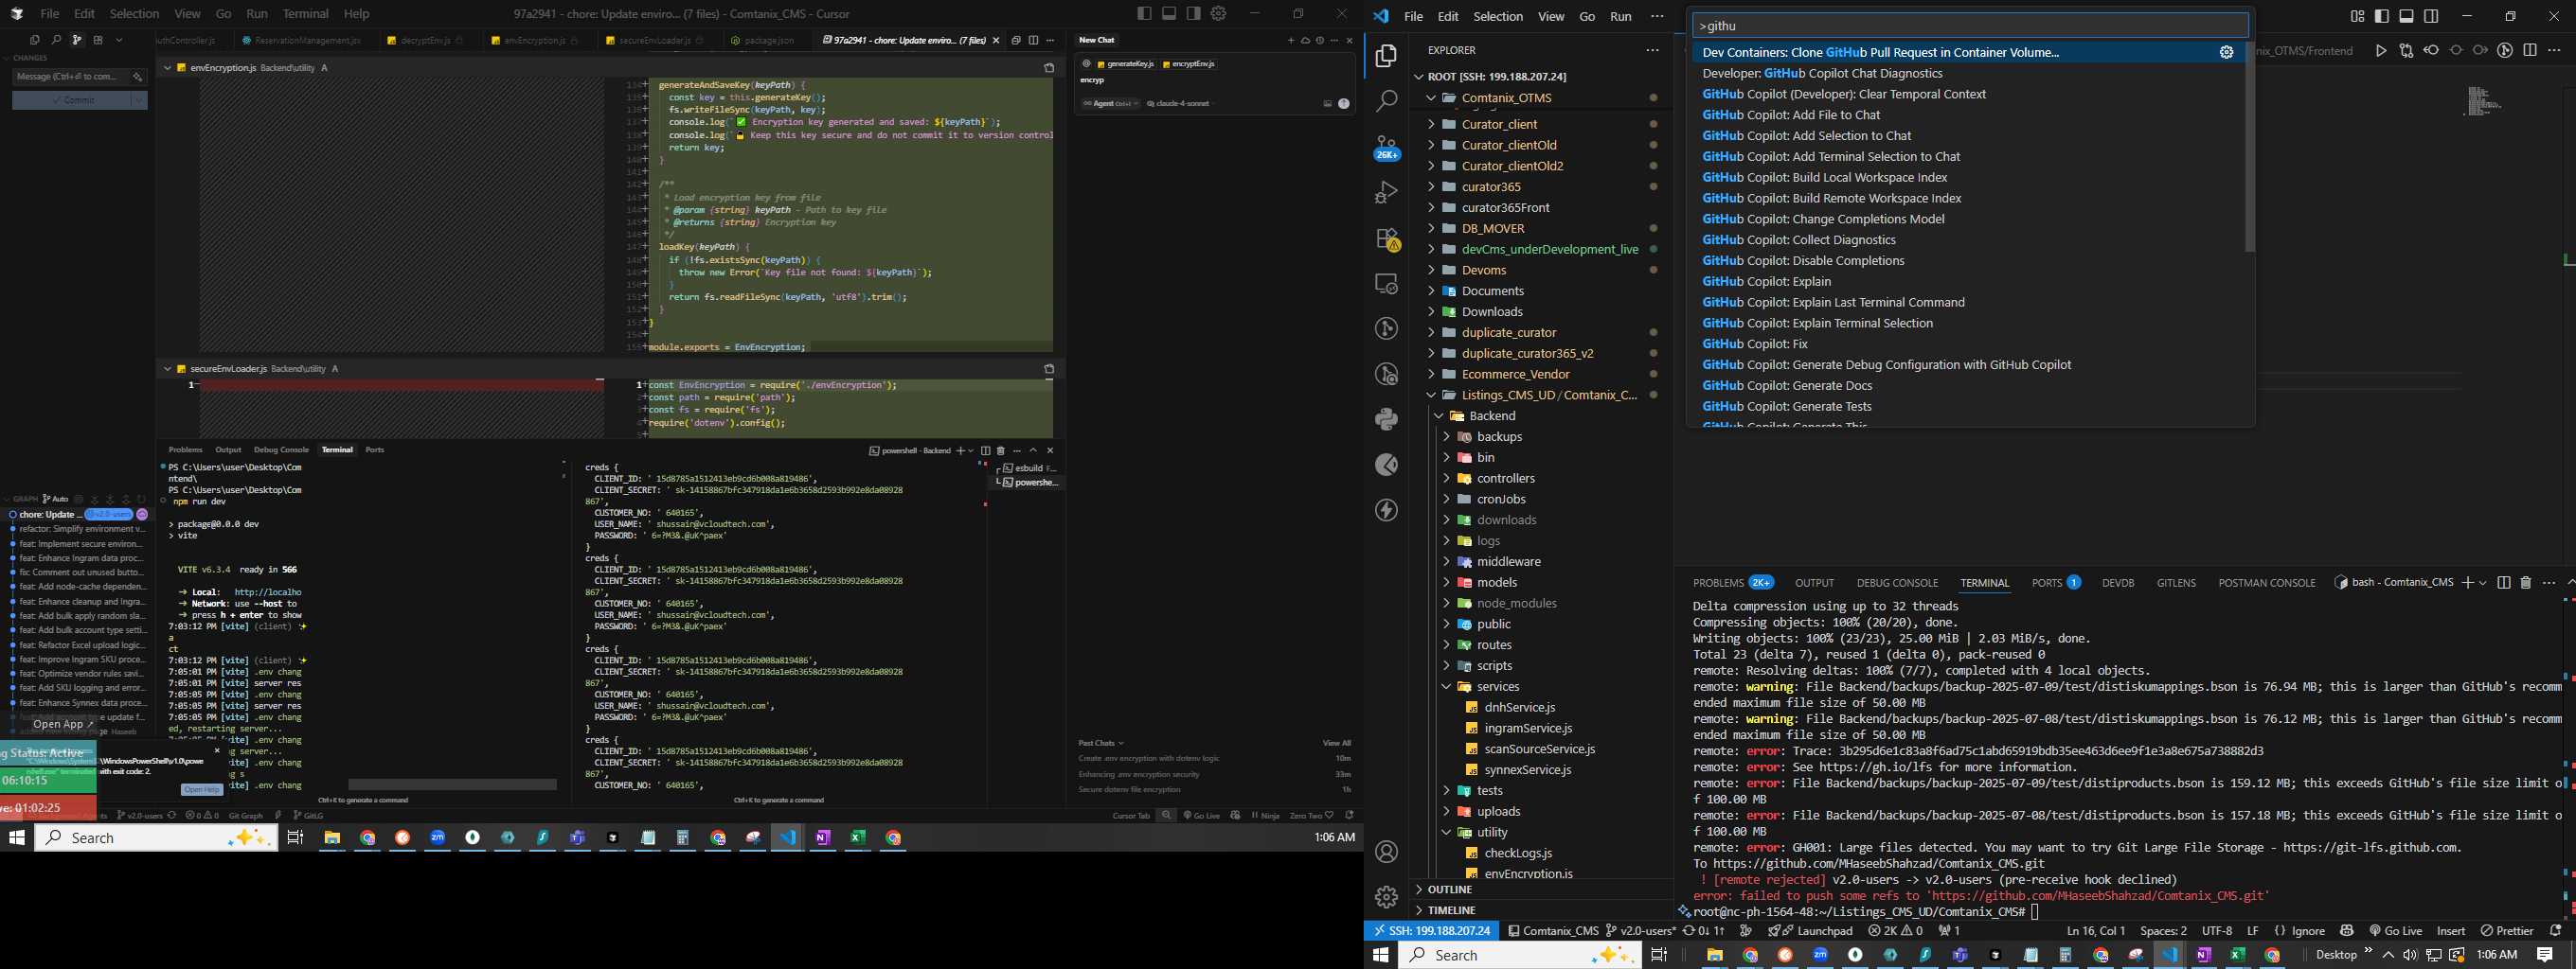
Task: Toggle Prettier in VS Code status bar
Action: tap(2507, 930)
